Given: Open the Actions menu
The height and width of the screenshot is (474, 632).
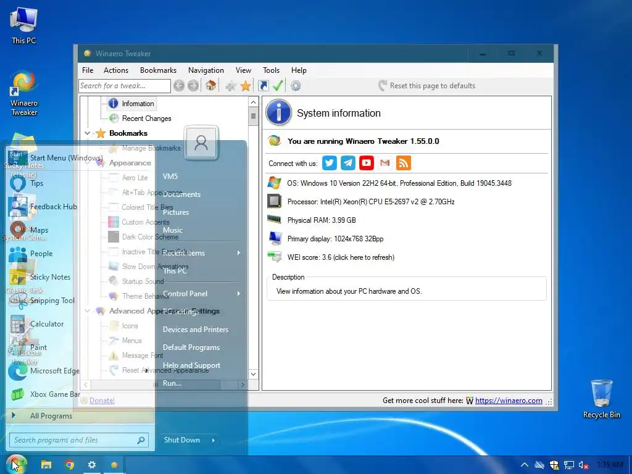Looking at the screenshot, I should [x=115, y=70].
